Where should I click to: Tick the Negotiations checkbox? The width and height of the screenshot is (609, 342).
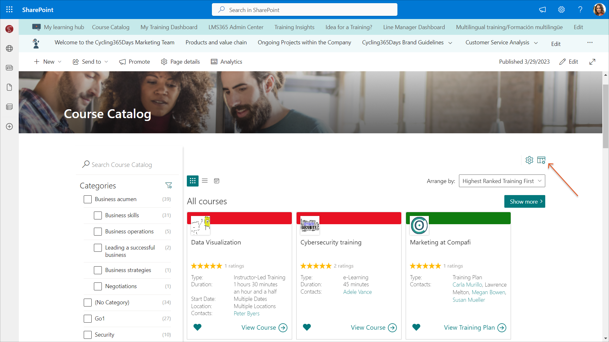(x=98, y=286)
